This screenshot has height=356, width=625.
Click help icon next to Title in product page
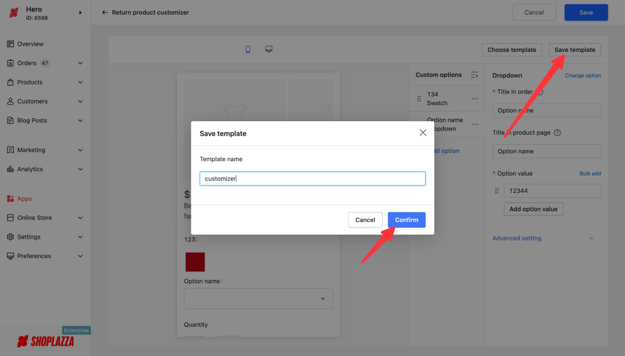click(x=557, y=133)
